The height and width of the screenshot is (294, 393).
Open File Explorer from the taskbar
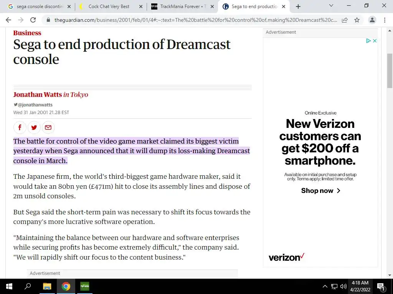tap(47, 286)
